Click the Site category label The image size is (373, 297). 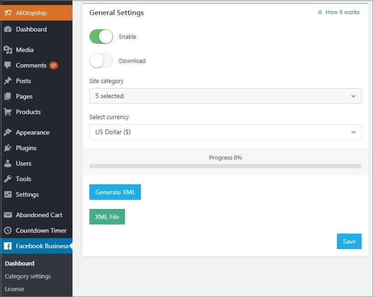tap(106, 81)
